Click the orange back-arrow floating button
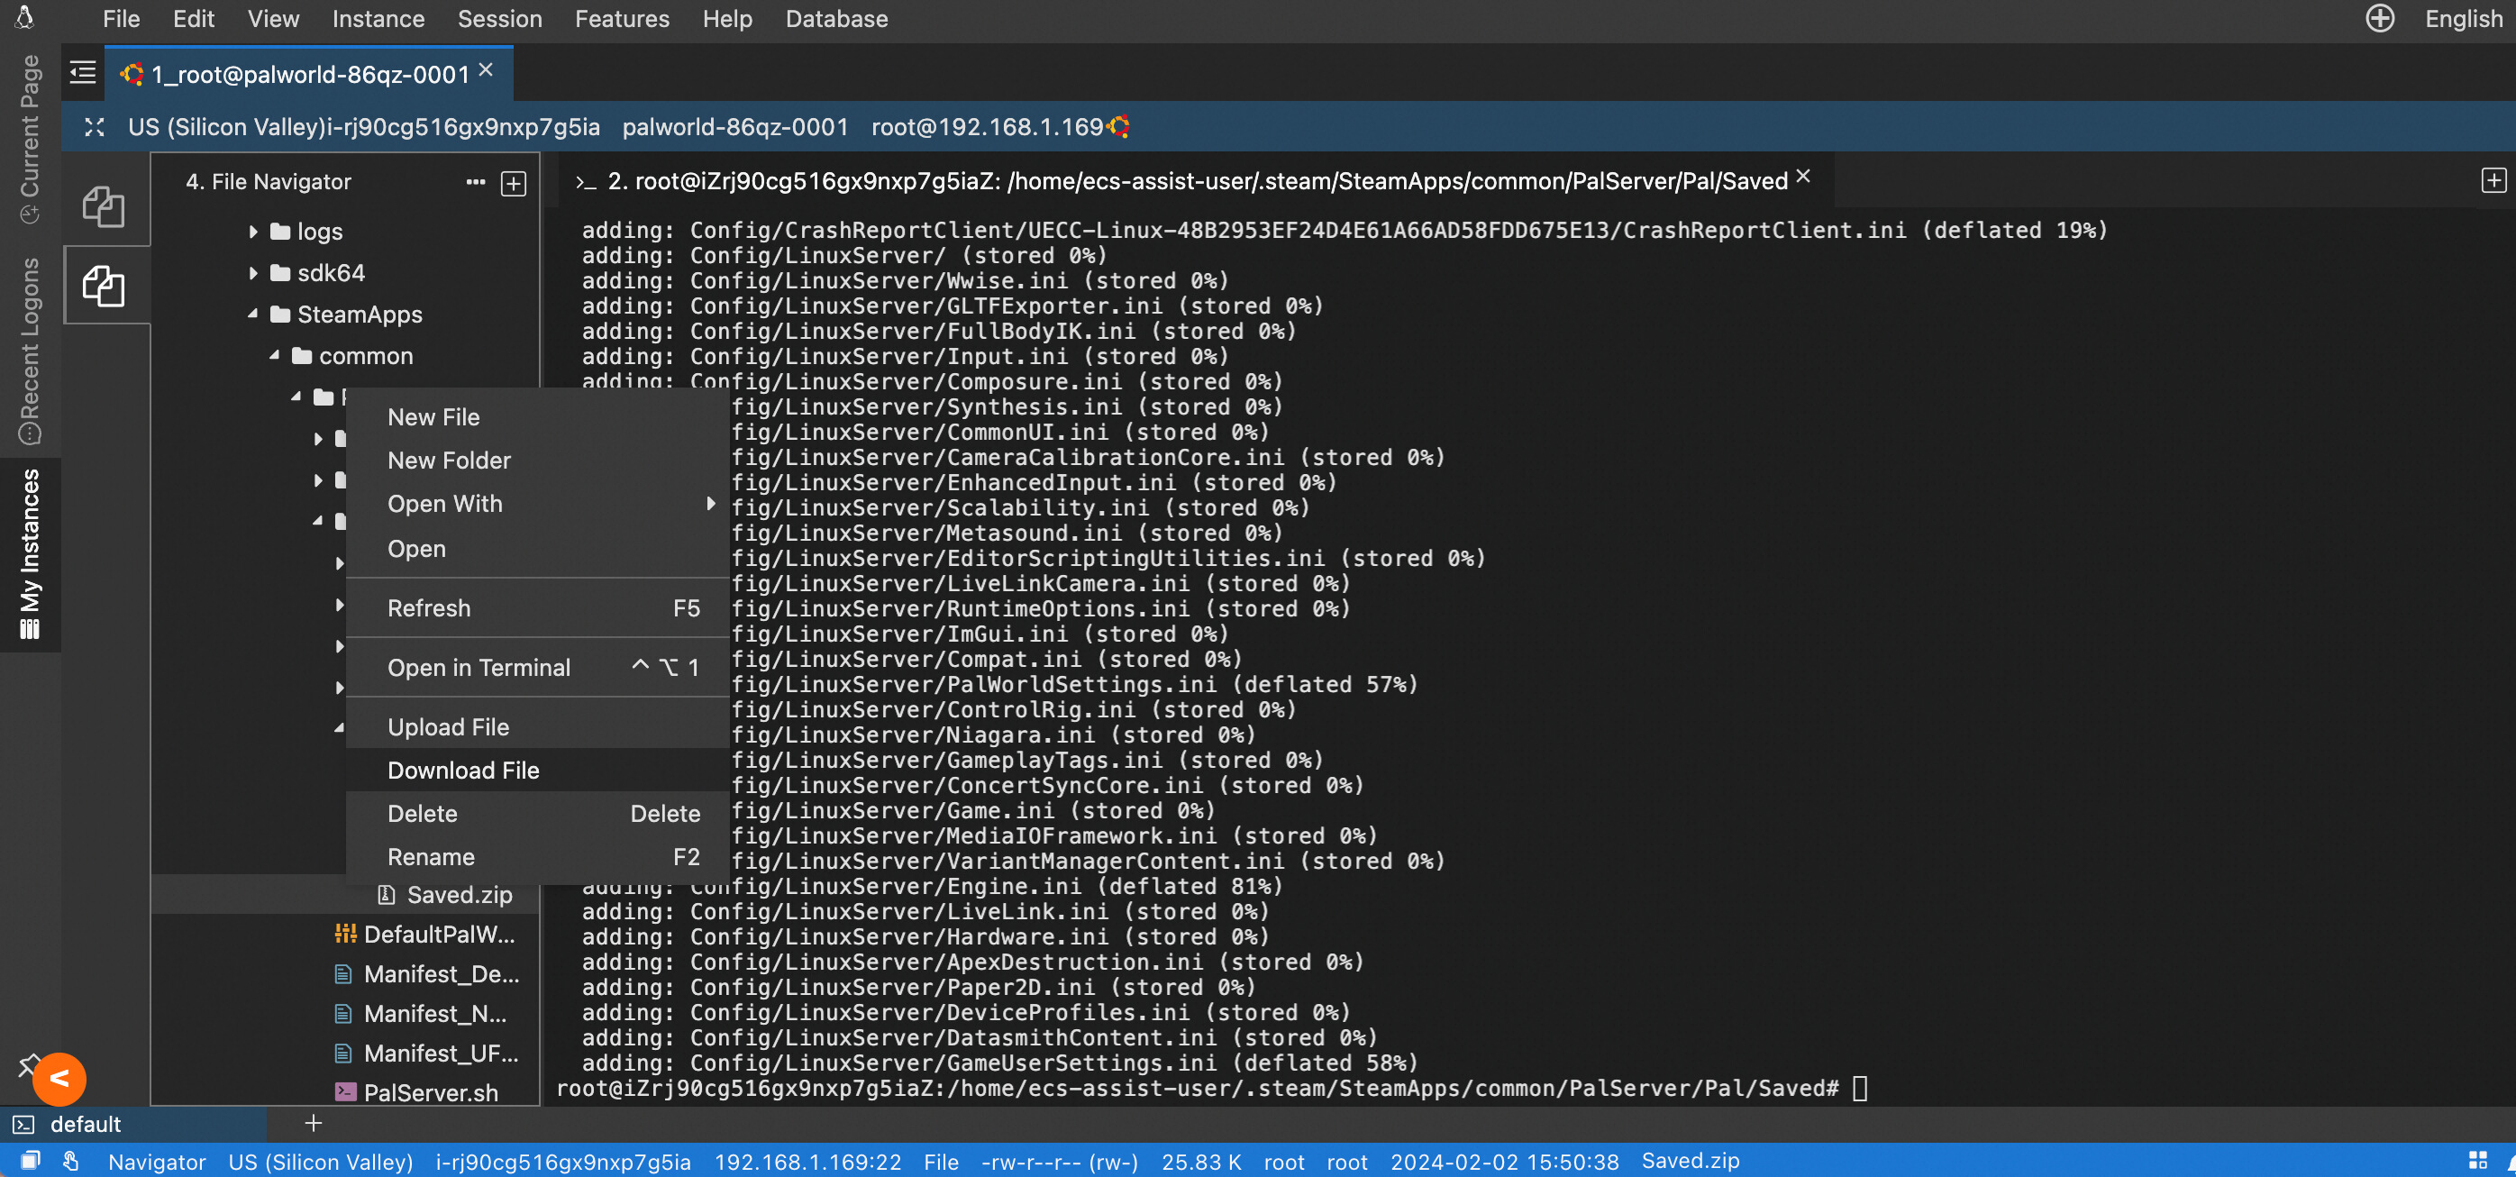 click(59, 1080)
